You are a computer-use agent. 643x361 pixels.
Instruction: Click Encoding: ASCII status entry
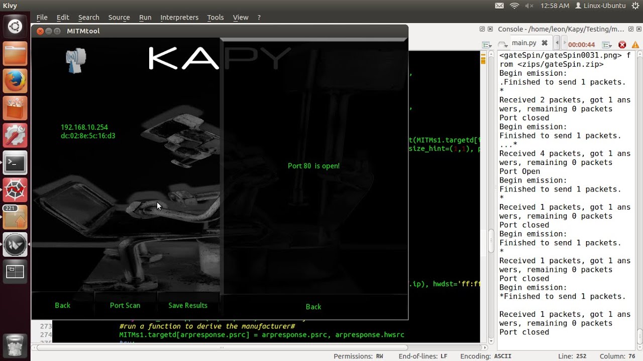pos(486,356)
